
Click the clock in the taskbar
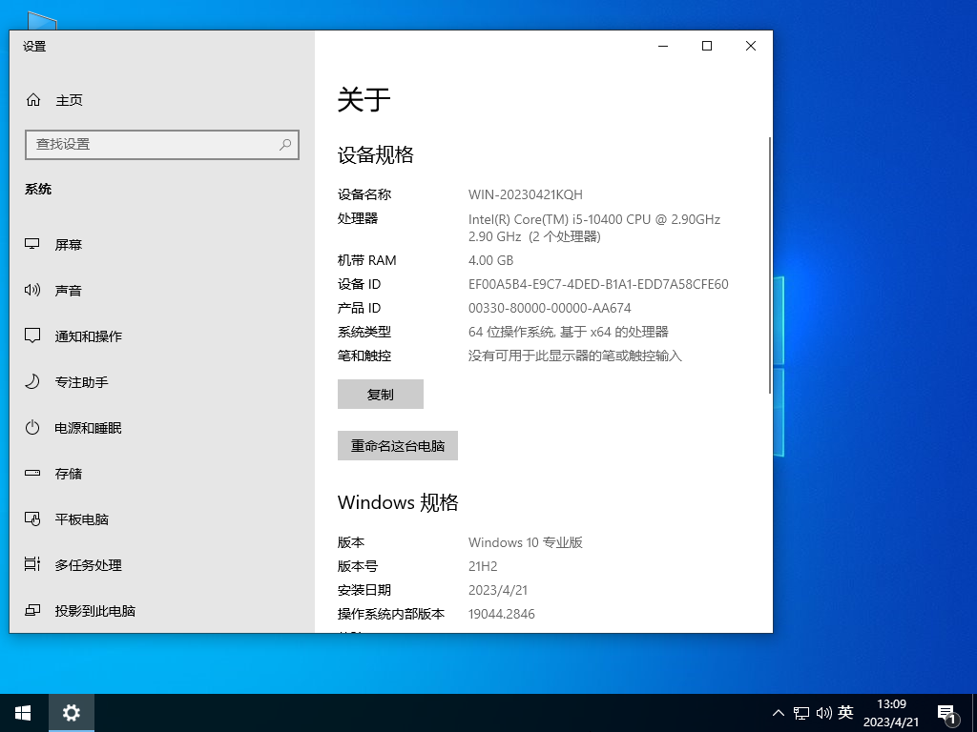point(890,712)
